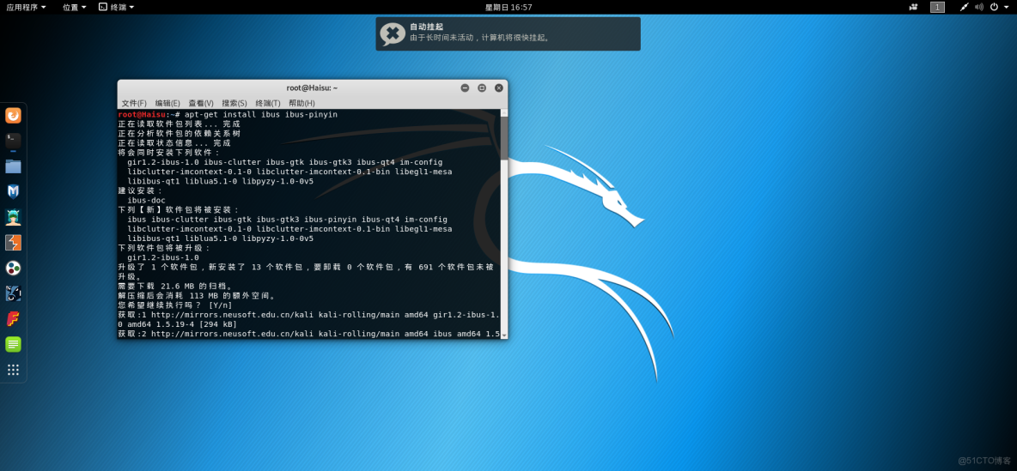Expand system menu arrow beside power icon
This screenshot has height=471, width=1017.
[x=1008, y=7]
